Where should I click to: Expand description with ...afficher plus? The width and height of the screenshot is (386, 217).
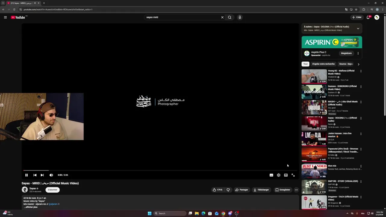(x=31, y=207)
